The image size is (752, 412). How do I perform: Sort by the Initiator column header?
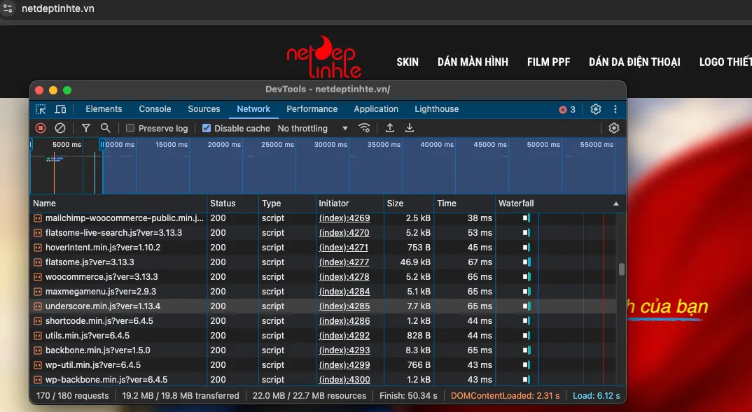(350, 204)
